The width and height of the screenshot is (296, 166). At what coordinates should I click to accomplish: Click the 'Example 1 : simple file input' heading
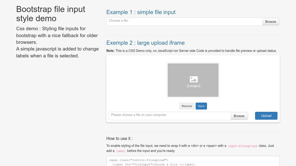coord(141,12)
